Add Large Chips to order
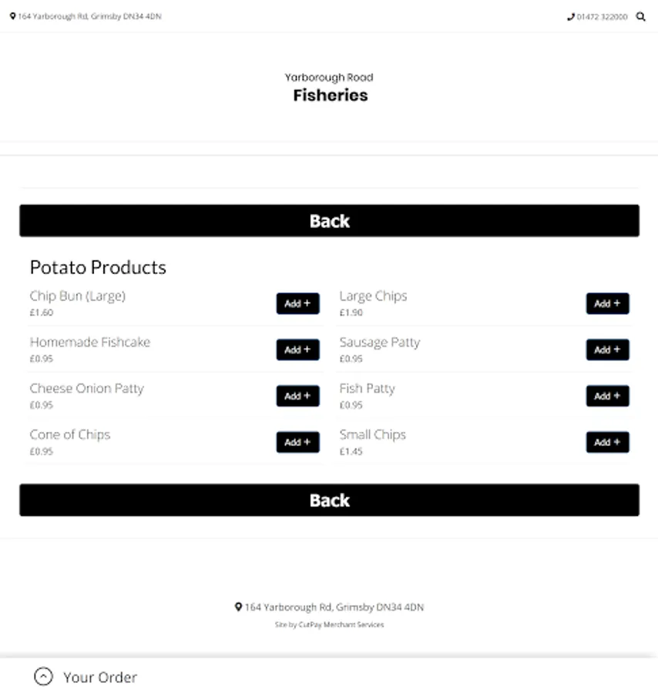The height and width of the screenshot is (693, 658). [x=607, y=303]
